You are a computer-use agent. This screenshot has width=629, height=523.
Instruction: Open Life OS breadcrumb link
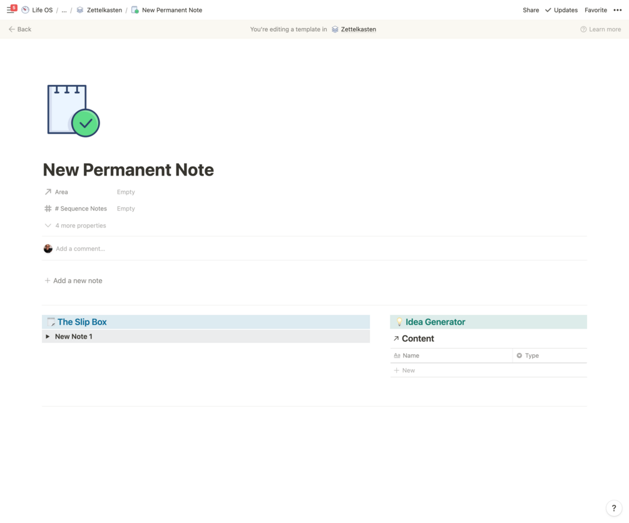(42, 10)
